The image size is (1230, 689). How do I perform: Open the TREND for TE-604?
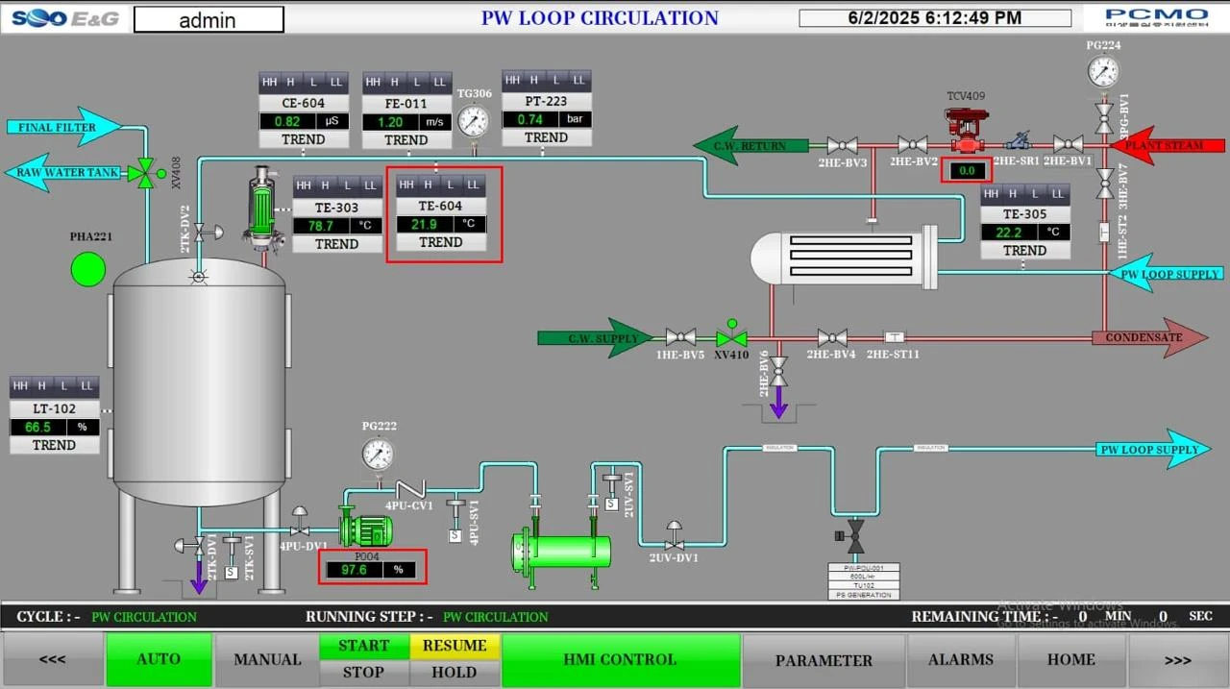click(441, 243)
